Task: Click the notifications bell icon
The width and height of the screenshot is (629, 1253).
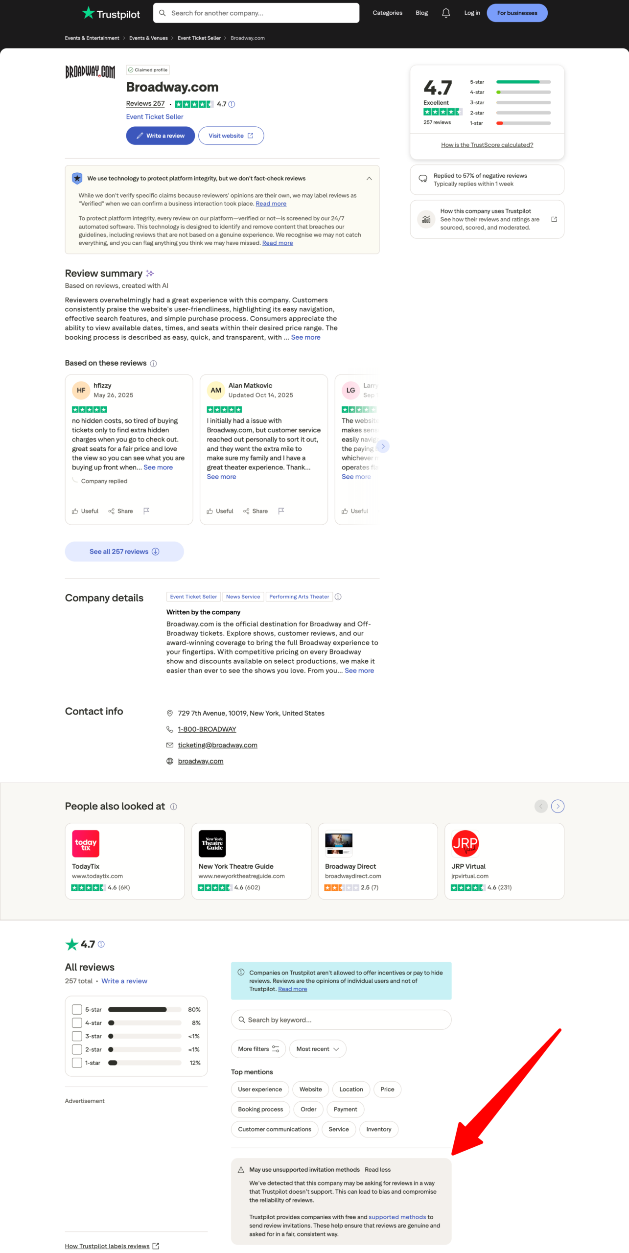Action: point(445,13)
